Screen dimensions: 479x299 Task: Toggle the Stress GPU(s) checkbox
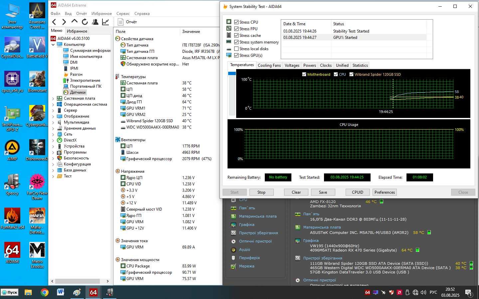click(236, 55)
